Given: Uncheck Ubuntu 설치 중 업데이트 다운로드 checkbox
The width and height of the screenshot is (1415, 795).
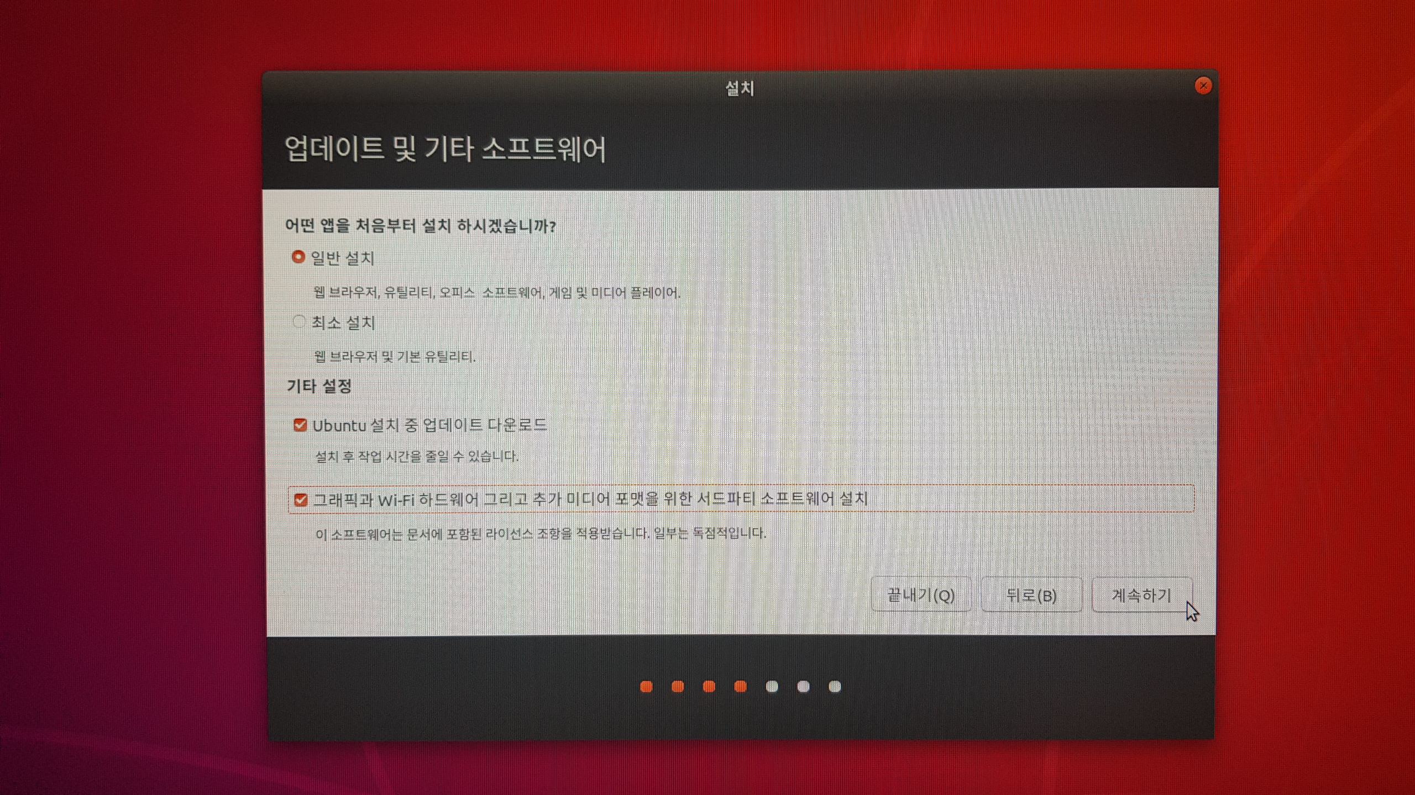Looking at the screenshot, I should click(300, 425).
